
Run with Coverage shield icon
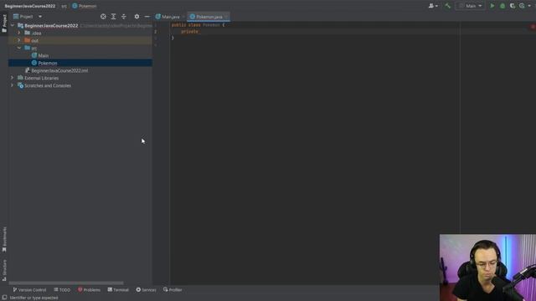pos(512,6)
